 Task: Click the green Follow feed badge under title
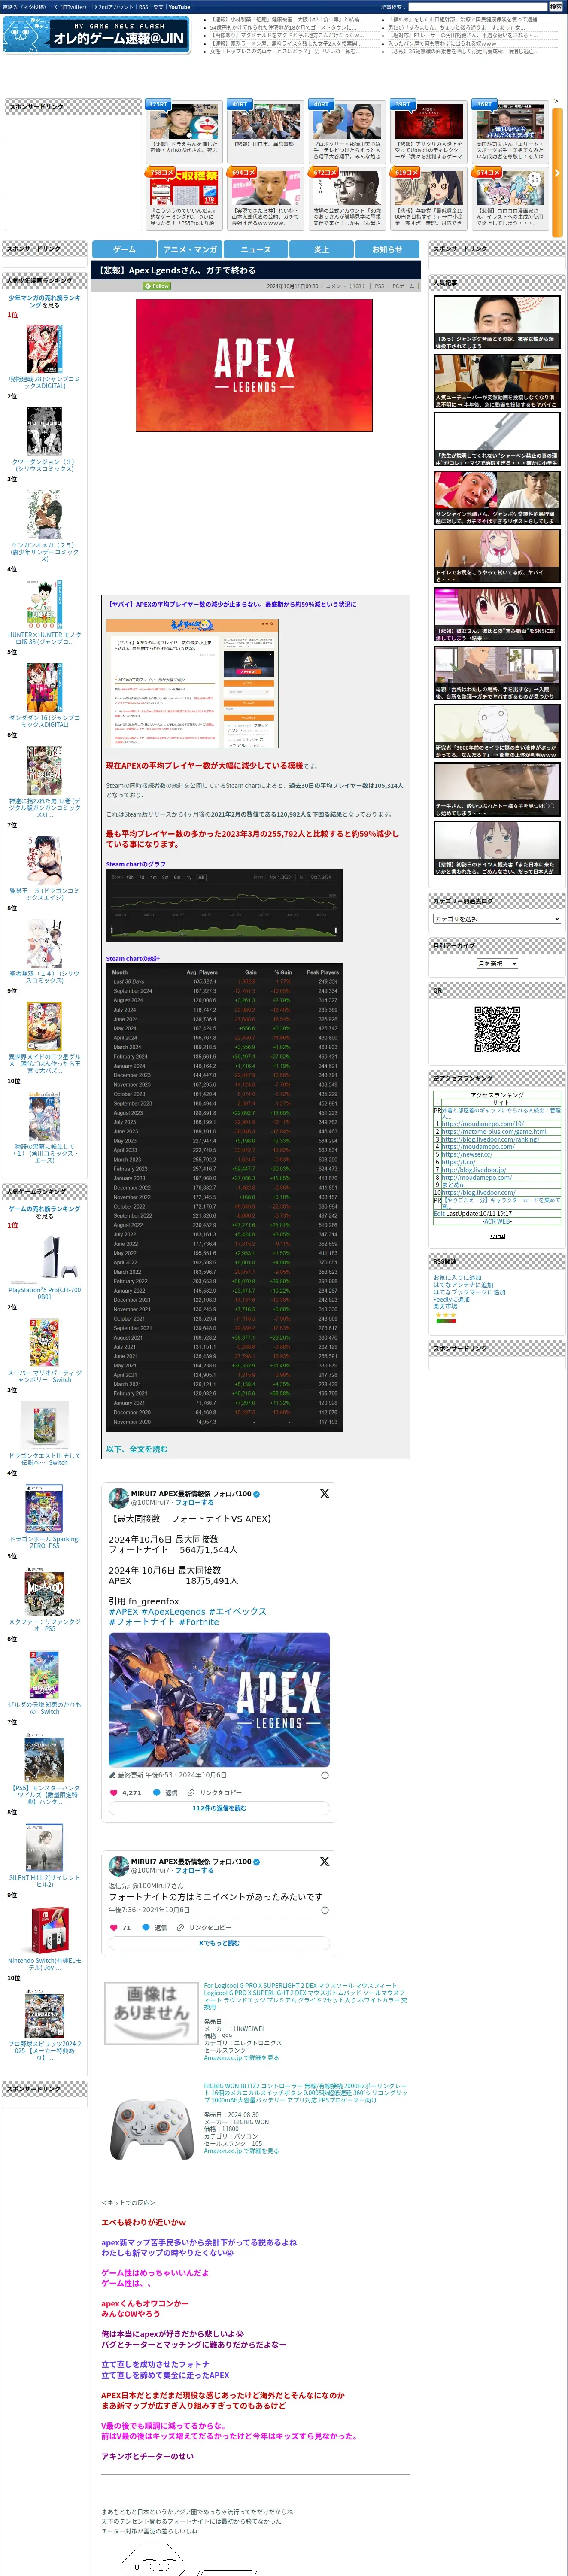157,286
